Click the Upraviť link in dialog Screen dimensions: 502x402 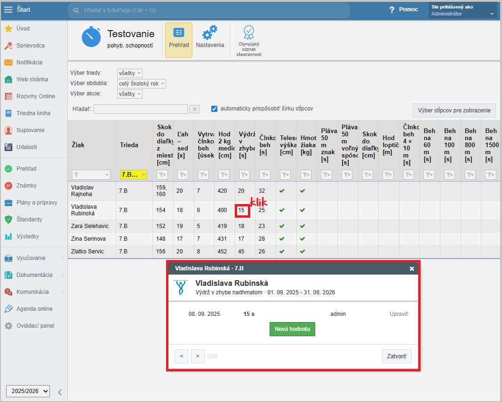pyautogui.click(x=398, y=314)
